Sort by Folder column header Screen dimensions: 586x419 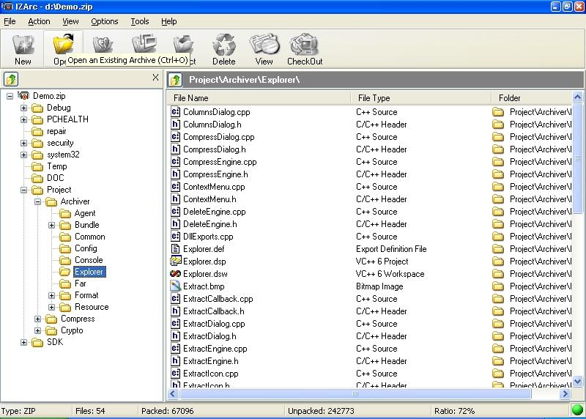click(532, 98)
